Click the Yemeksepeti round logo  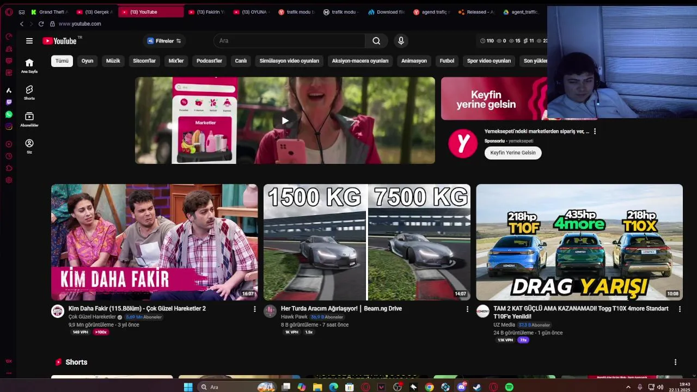[463, 144]
